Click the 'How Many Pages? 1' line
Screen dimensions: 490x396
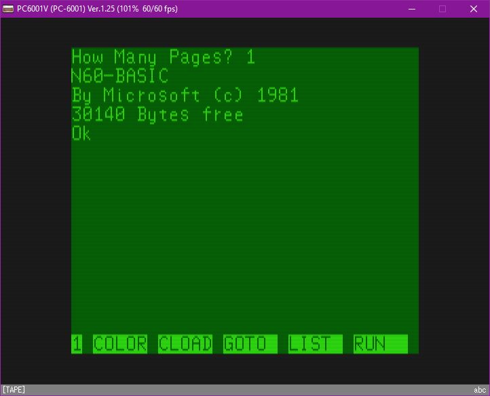click(164, 58)
